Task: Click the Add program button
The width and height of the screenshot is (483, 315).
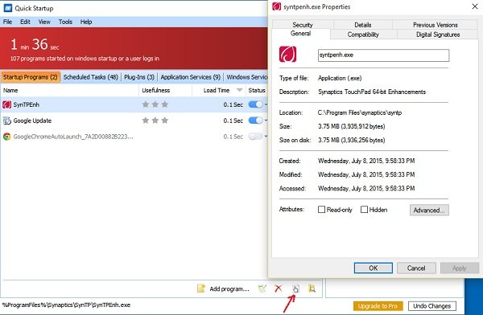Action: pos(223,288)
